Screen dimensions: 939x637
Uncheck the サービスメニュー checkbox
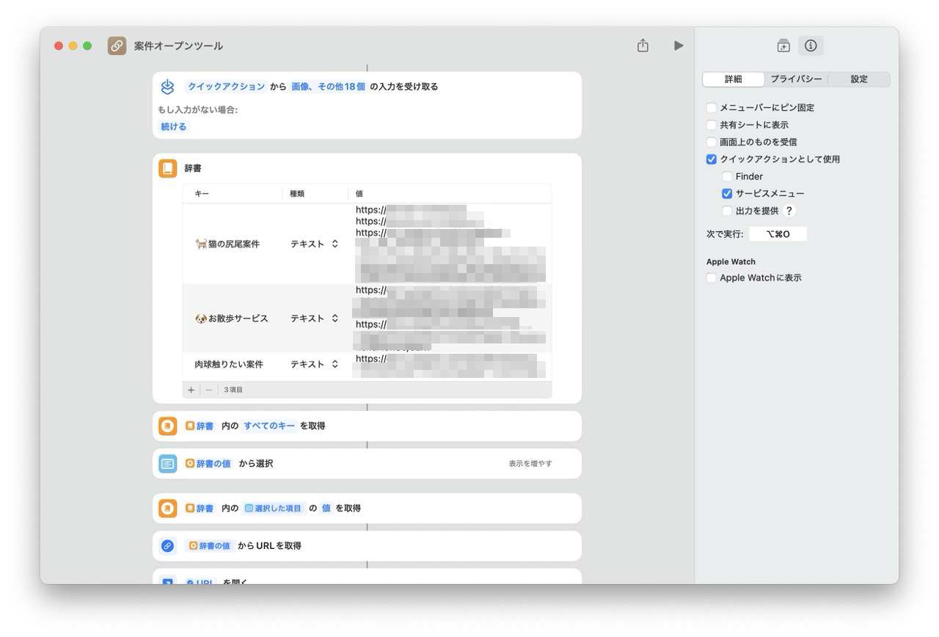coord(727,194)
